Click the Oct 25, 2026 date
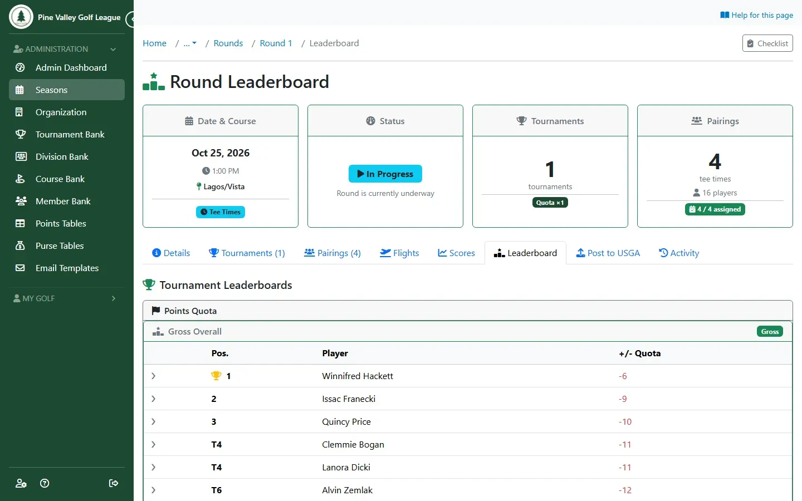Viewport: 802px width, 501px height. [x=221, y=153]
